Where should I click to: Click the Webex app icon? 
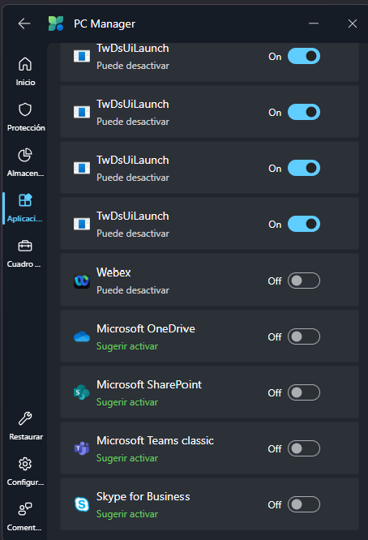coord(82,281)
